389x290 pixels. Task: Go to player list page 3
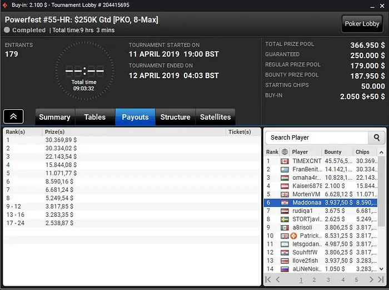328,280
